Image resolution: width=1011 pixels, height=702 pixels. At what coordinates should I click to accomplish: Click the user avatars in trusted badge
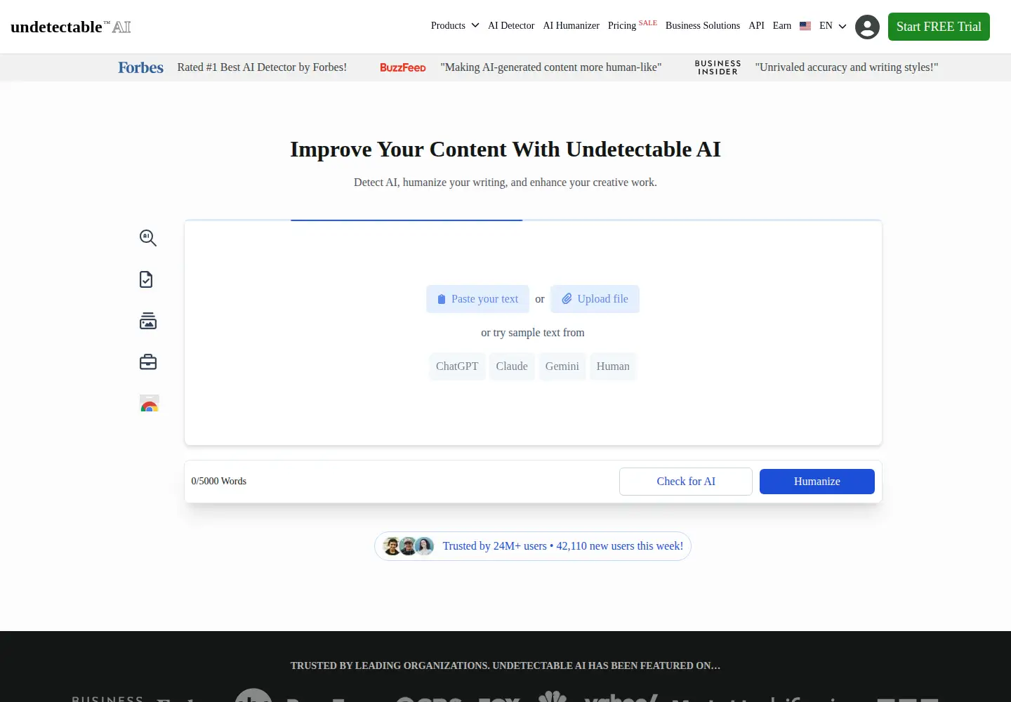pyautogui.click(x=408, y=546)
